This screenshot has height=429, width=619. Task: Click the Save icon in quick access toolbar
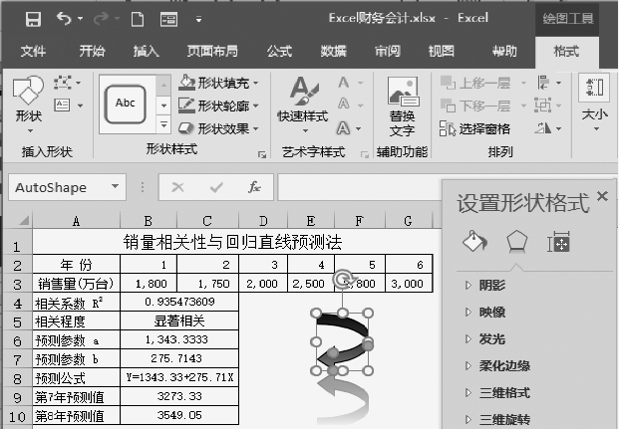click(33, 19)
